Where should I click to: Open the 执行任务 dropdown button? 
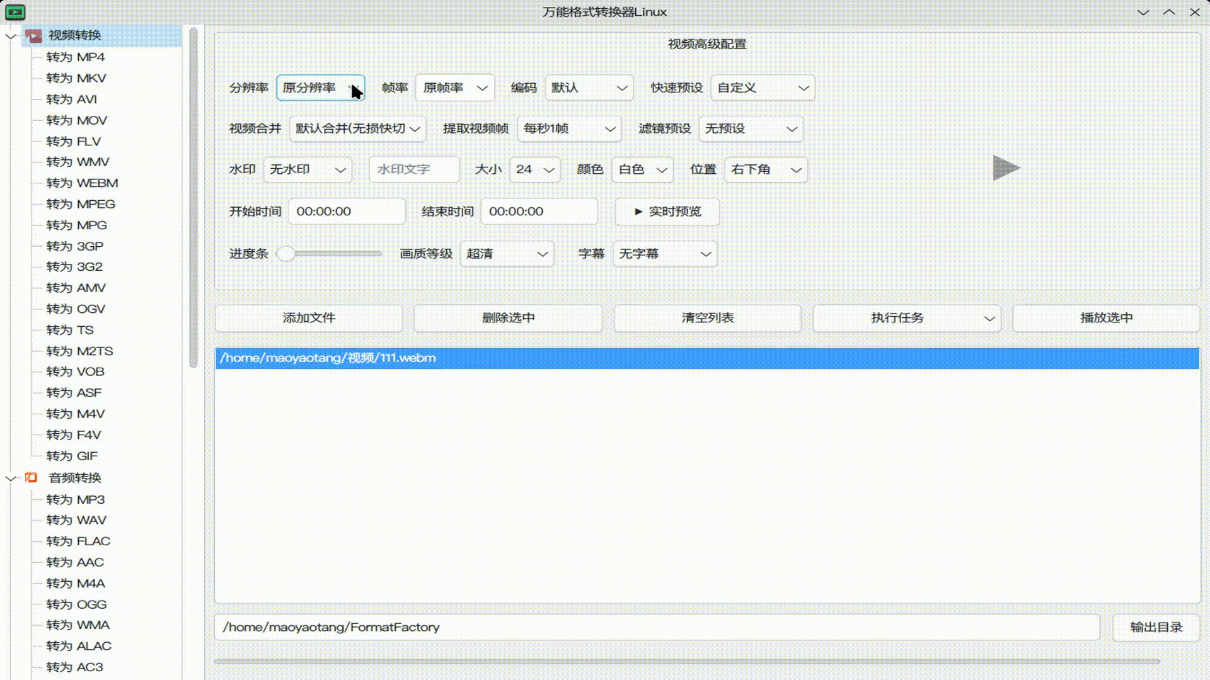pyautogui.click(x=907, y=319)
